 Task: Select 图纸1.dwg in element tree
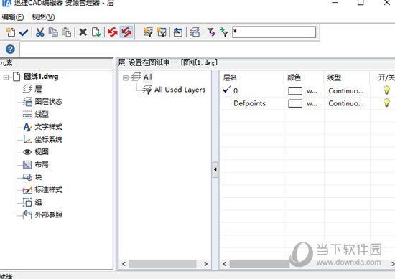(41, 77)
